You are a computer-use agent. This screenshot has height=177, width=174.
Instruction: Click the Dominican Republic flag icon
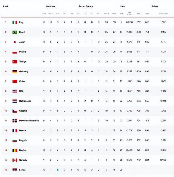point(15,121)
